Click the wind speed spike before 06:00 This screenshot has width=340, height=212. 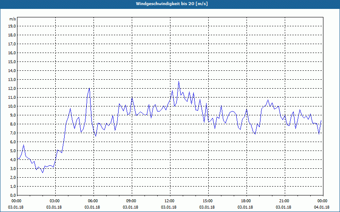click(x=89, y=88)
